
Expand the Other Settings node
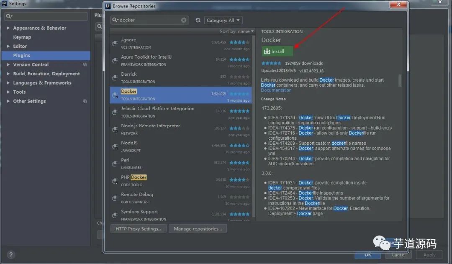tap(8, 101)
